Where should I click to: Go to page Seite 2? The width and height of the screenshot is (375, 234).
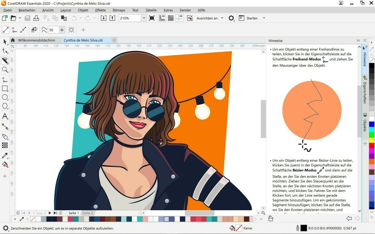click(87, 213)
